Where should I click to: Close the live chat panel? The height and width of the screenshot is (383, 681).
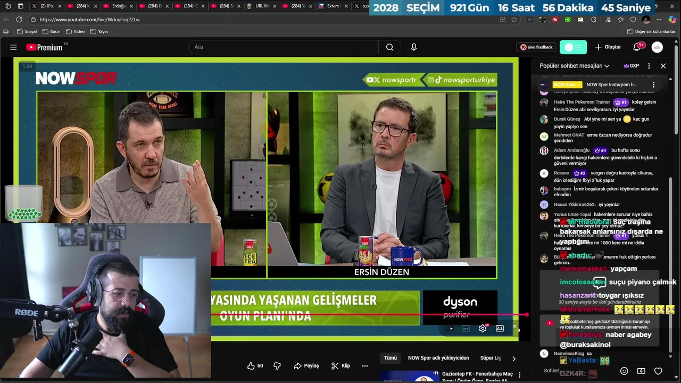point(663,66)
